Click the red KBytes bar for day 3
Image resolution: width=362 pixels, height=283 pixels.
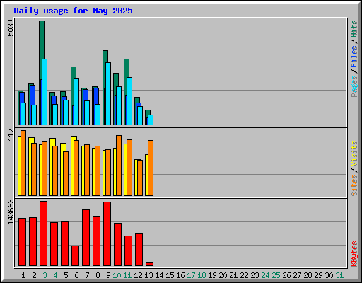(43, 233)
